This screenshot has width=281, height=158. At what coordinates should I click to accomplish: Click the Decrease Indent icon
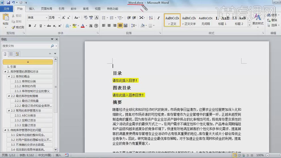129,18
